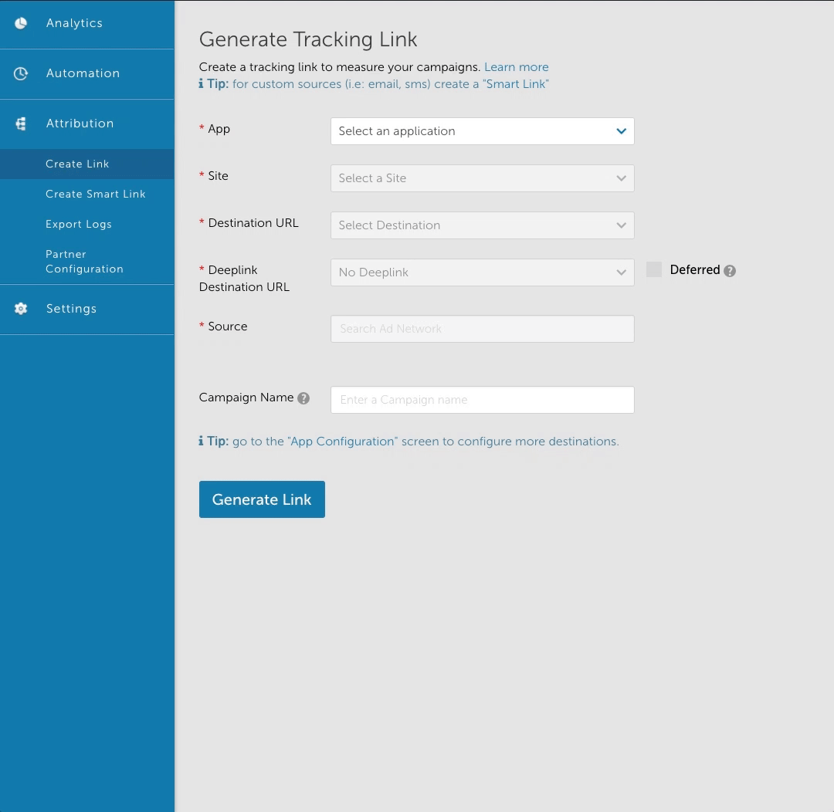834x812 pixels.
Task: Enable the Deferred checkbox
Action: (x=654, y=269)
